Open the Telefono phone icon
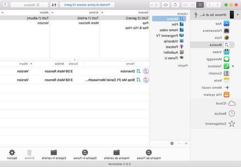This screenshot has height=167, width=241. coord(226,66)
